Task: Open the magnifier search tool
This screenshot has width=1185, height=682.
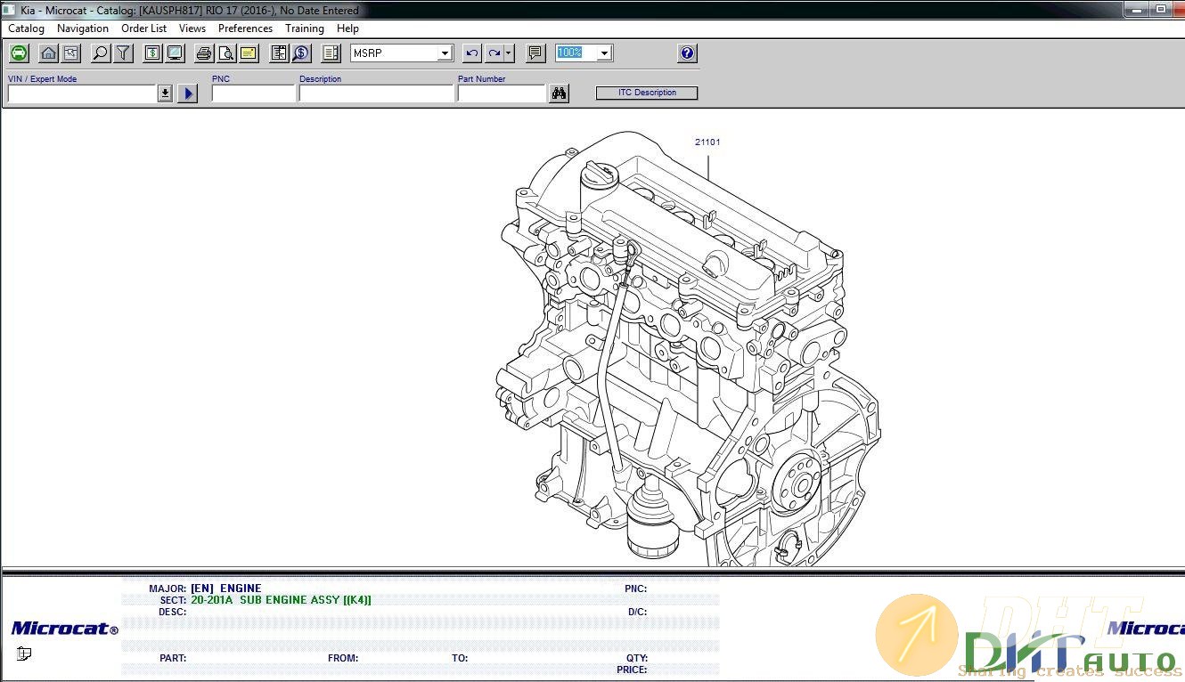Action: coord(101,53)
